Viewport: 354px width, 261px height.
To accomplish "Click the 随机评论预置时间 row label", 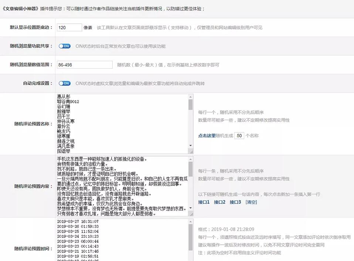I will tap(33, 248).
